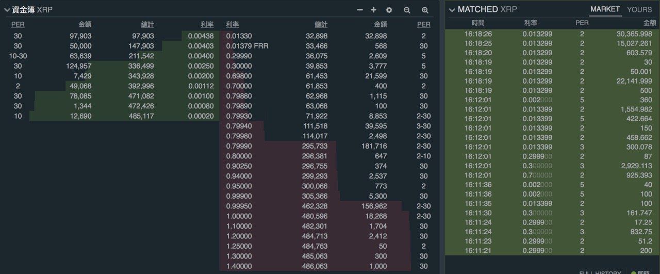Select the offer row with rate 0.69800

[x=329, y=76]
